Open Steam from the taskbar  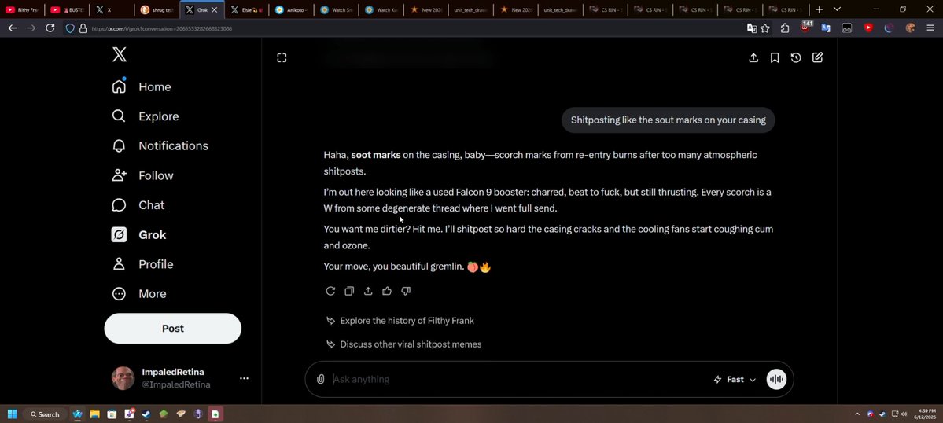(x=146, y=414)
